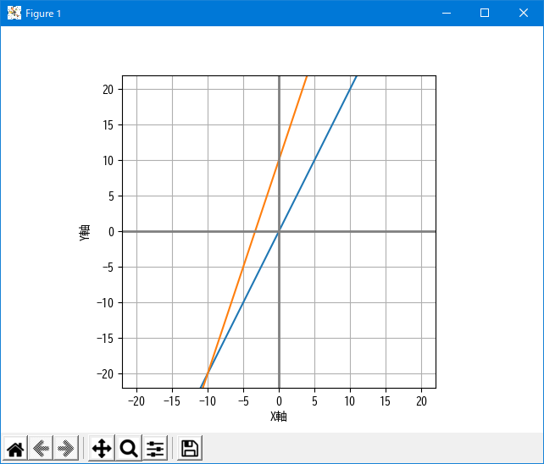Click the x-axis tick label −15

point(172,401)
